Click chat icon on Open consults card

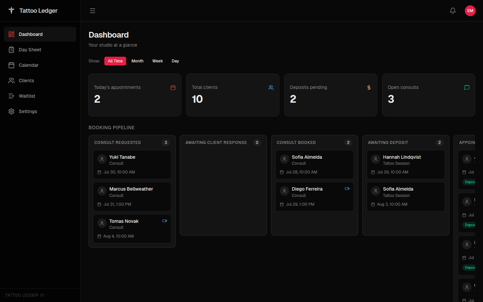[x=467, y=88]
